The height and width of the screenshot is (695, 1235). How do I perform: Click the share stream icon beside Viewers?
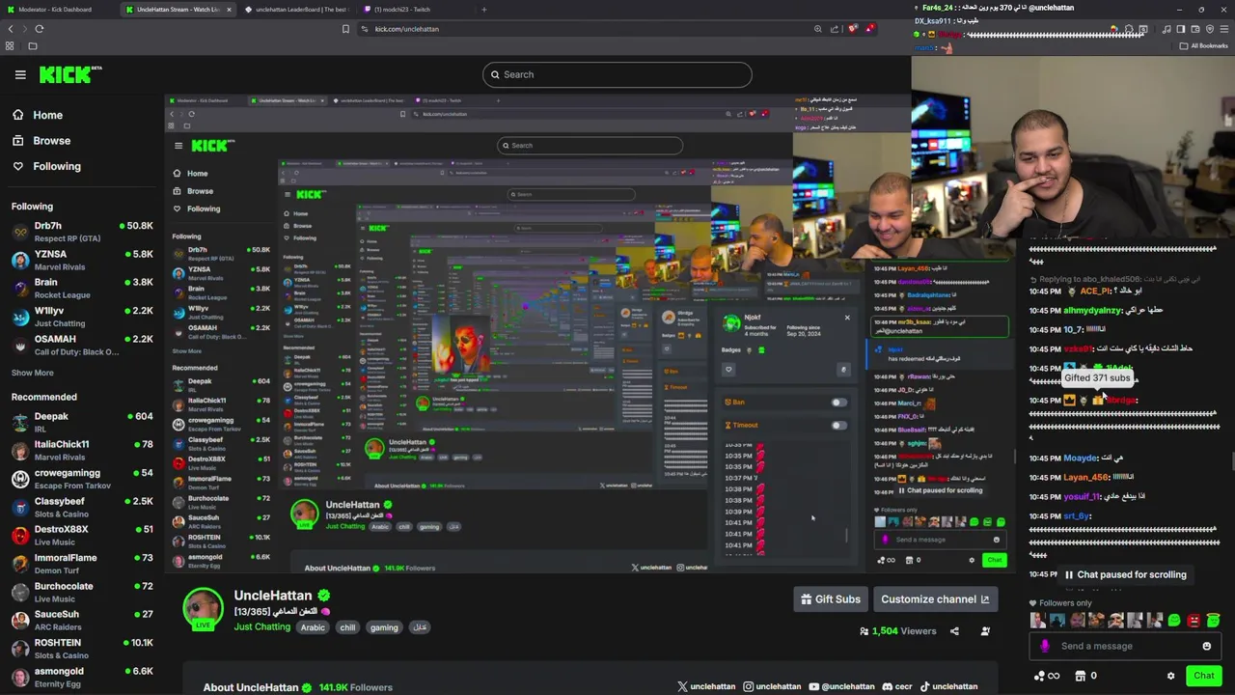click(954, 631)
